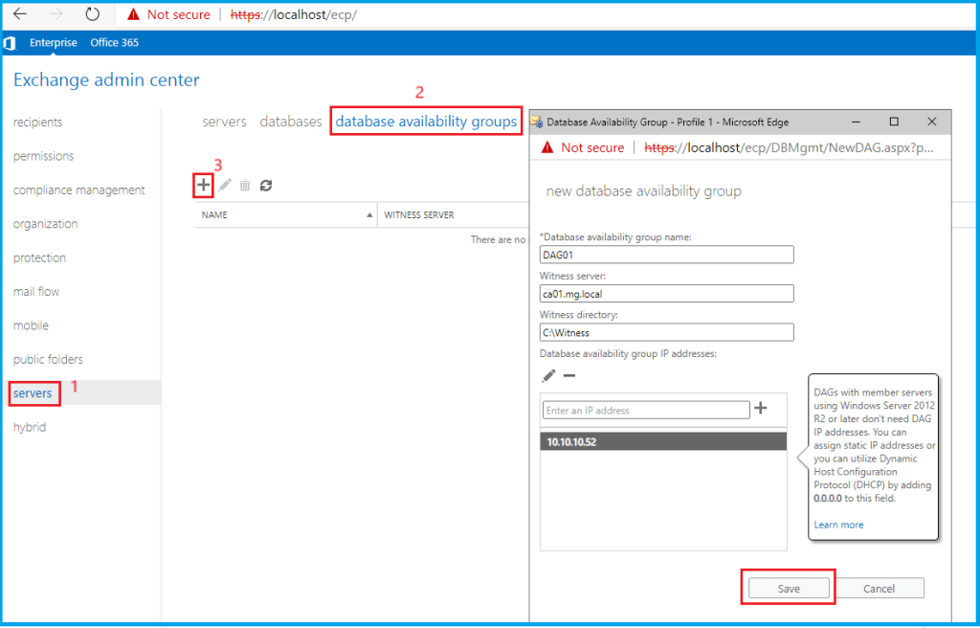The image size is (980, 628).
Task: Switch to the databases tab
Action: (291, 122)
